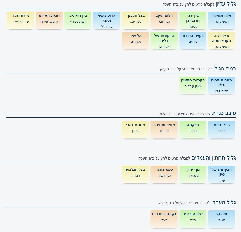Select the בתי נורית card
The height and width of the screenshot is (232, 241).
[222, 129]
